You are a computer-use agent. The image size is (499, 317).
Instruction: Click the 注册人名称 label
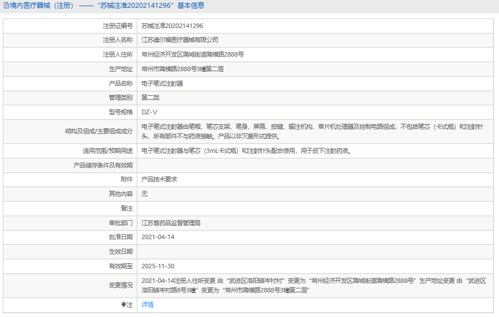click(118, 40)
